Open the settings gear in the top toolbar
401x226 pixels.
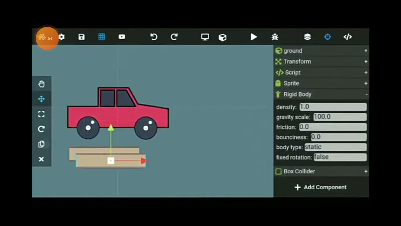(x=62, y=37)
